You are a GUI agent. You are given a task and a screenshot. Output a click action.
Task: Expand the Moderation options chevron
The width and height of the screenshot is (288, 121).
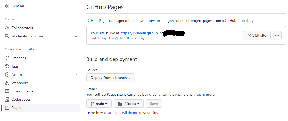pyautogui.click(x=76, y=36)
